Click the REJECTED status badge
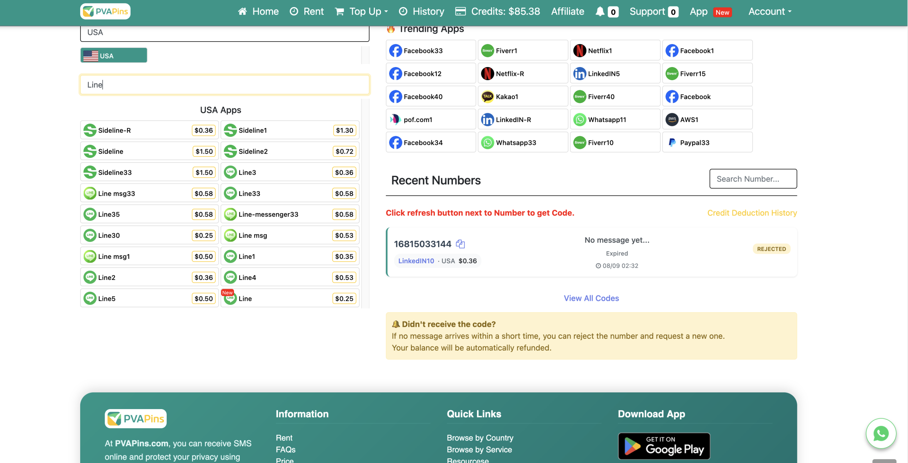This screenshot has height=463, width=908. [x=771, y=249]
